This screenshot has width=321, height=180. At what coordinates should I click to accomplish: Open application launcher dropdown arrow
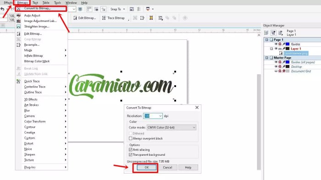(x=153, y=9)
